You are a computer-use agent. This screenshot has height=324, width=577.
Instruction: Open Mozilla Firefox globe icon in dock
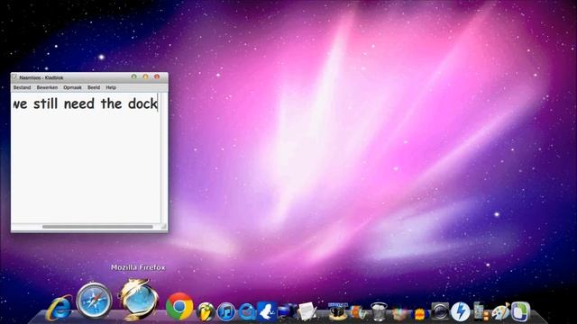click(138, 299)
